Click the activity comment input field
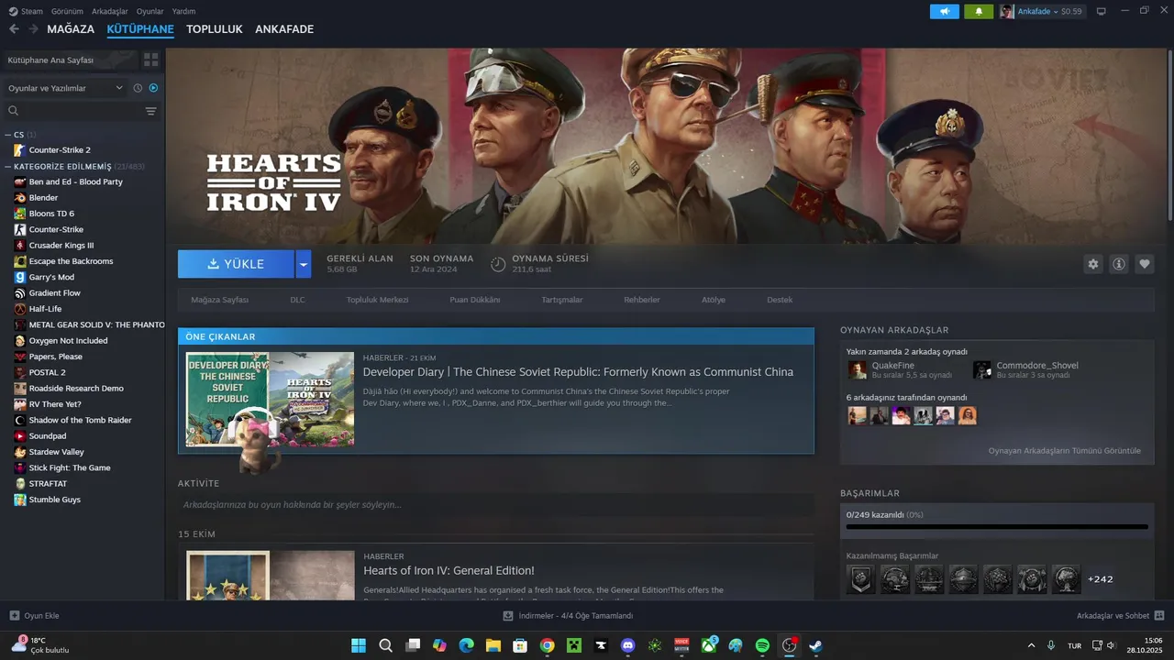1174x660 pixels. 495,505
